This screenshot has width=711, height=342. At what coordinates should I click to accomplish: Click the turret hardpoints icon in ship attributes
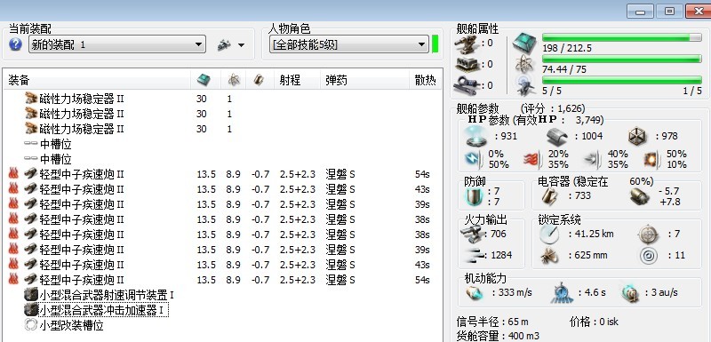[467, 44]
